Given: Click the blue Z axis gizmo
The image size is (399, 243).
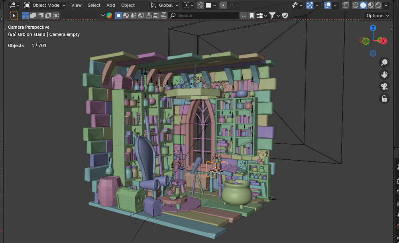Looking at the screenshot, I should coord(373,28).
